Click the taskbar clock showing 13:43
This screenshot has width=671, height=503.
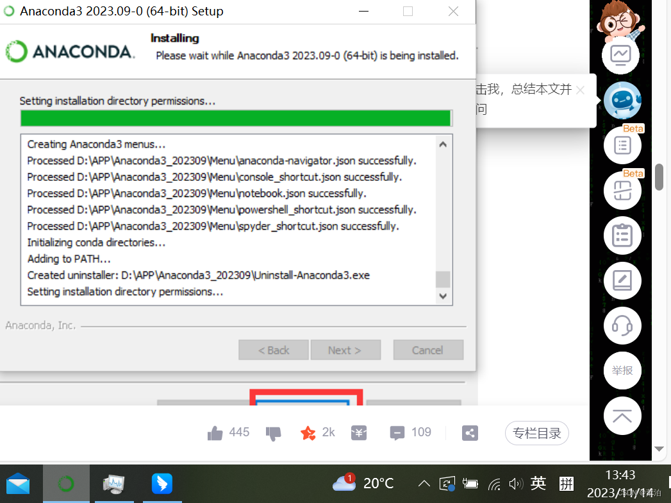click(620, 475)
